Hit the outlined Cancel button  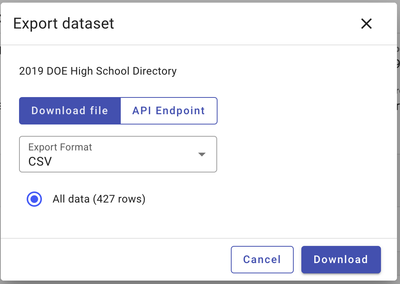tap(262, 260)
